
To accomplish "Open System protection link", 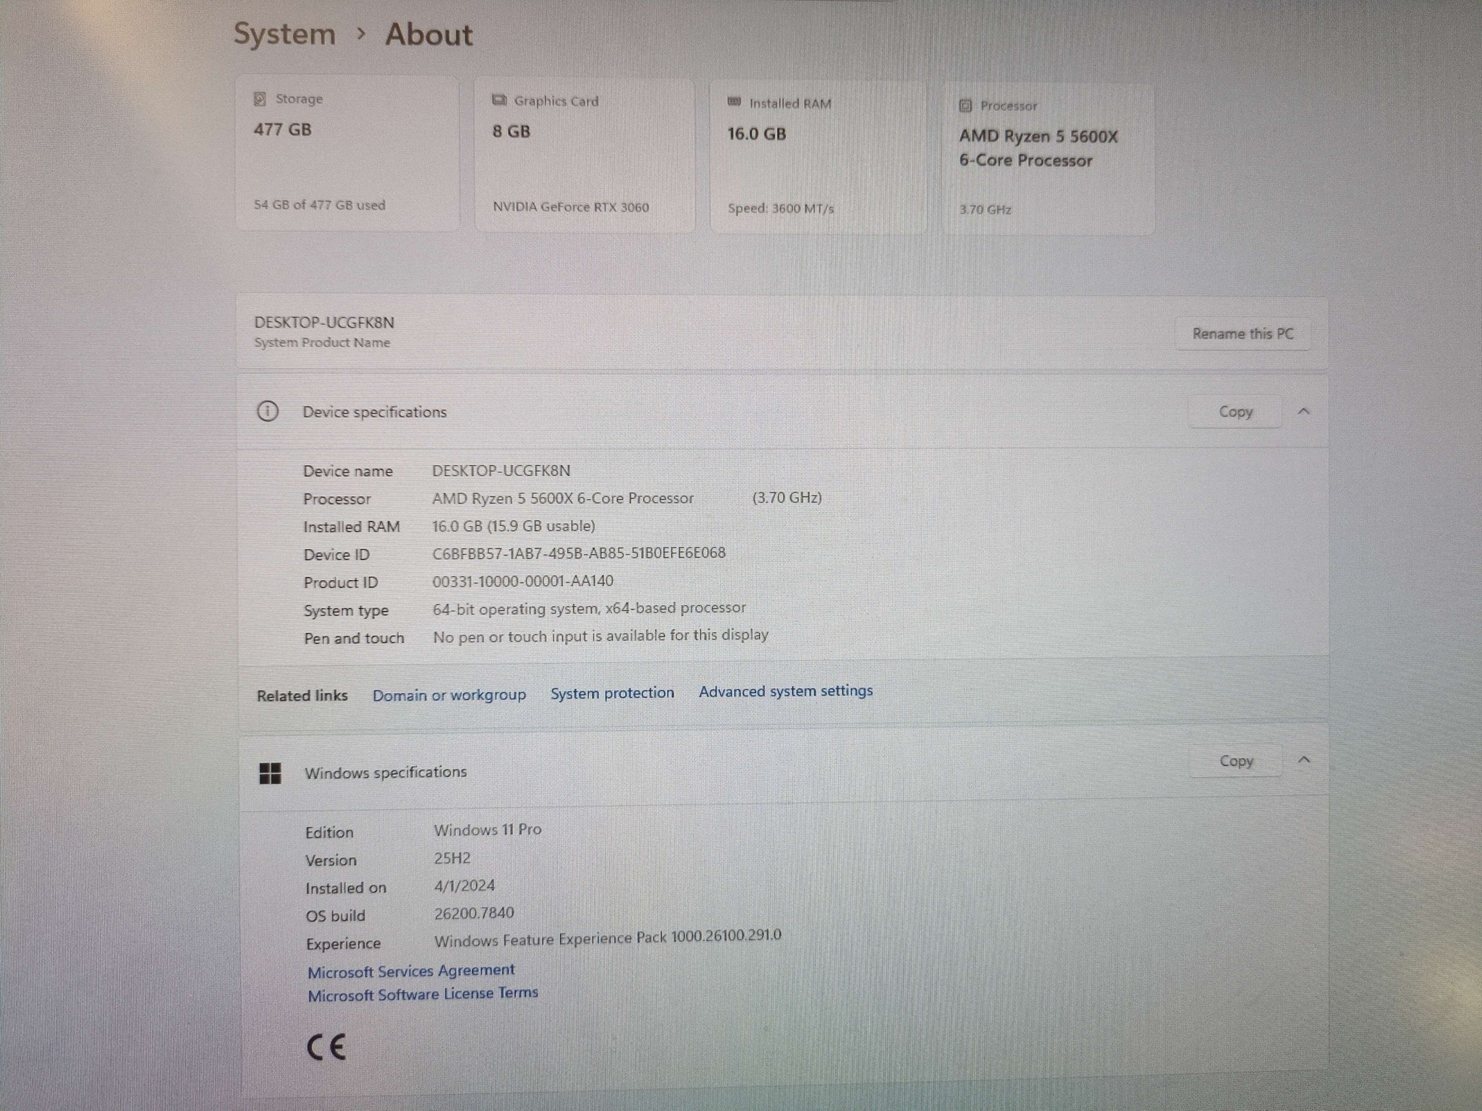I will coord(612,693).
